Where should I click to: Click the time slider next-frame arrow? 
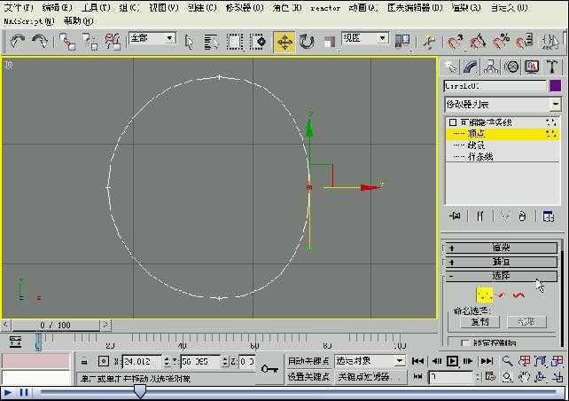tap(105, 325)
